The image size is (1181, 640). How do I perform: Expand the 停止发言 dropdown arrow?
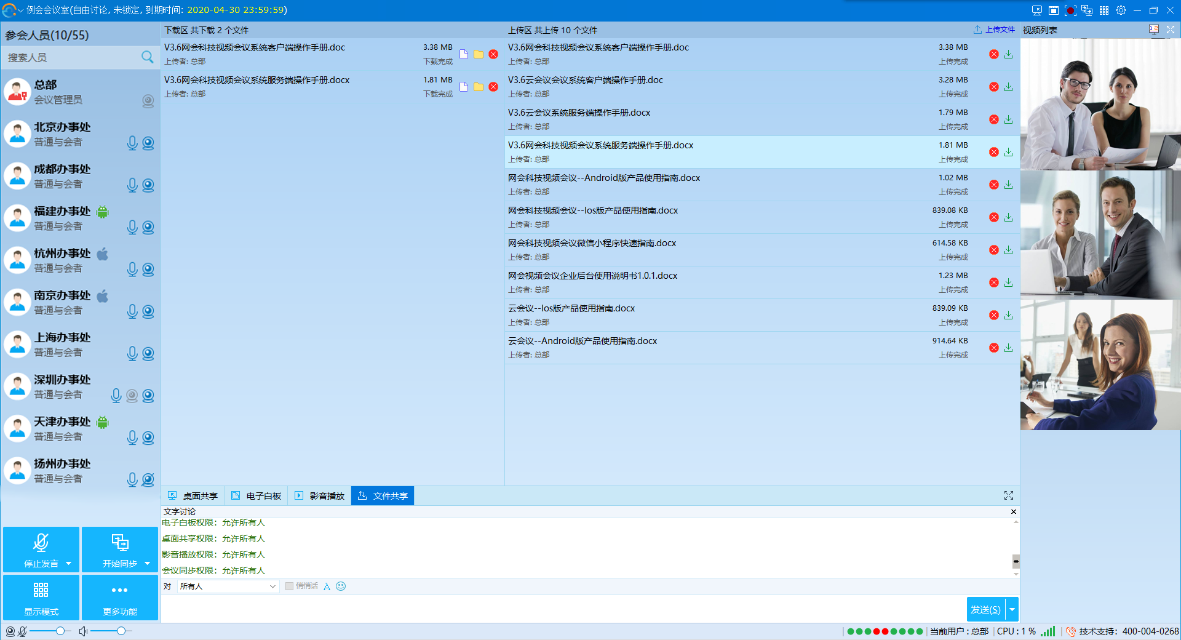[68, 564]
